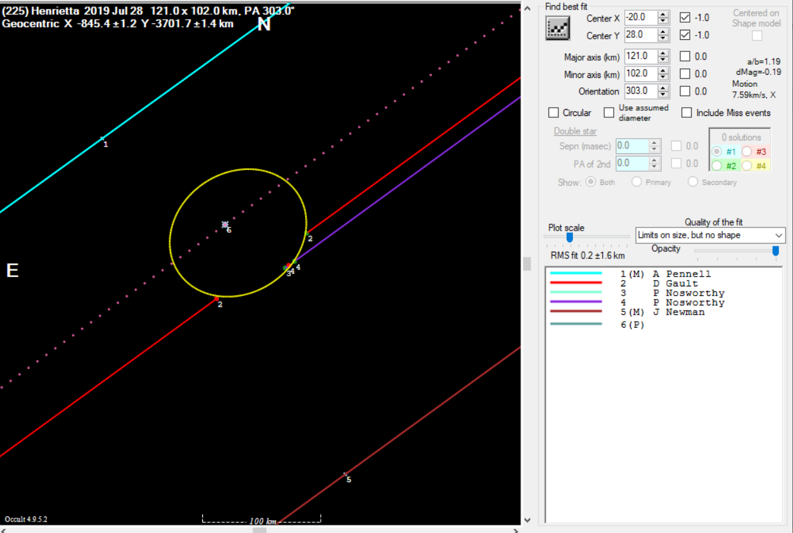The height and width of the screenshot is (533, 793).
Task: Select solution #1 radio button
Action: (x=718, y=151)
